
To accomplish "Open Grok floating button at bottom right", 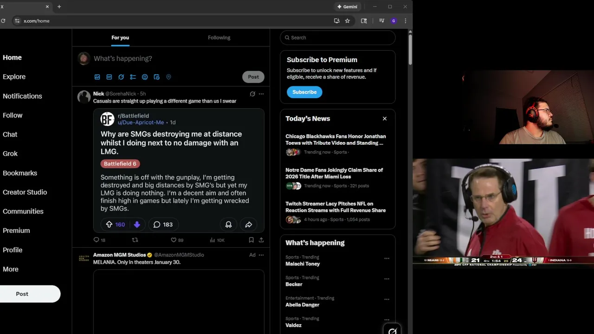I will point(393,330).
